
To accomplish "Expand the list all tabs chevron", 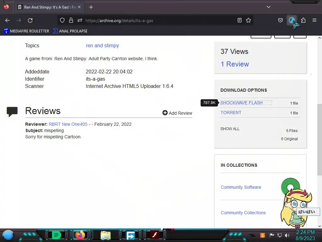I will click(269, 7).
